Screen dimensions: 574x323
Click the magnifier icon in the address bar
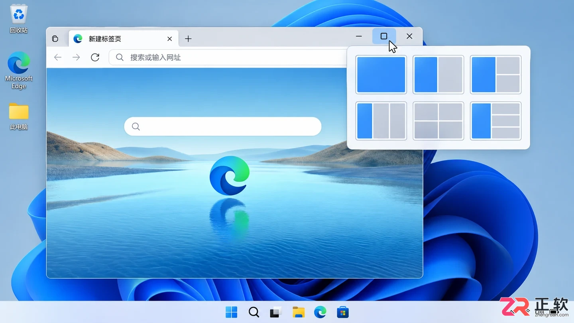tap(120, 57)
